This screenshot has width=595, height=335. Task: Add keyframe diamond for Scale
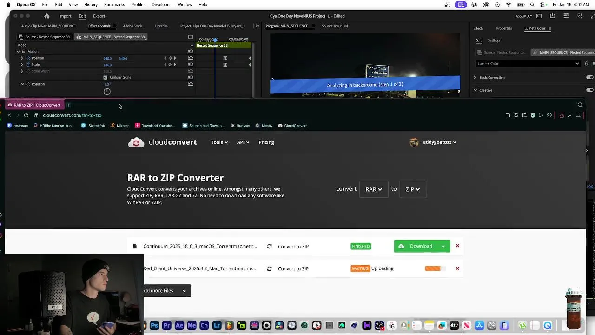tap(170, 65)
